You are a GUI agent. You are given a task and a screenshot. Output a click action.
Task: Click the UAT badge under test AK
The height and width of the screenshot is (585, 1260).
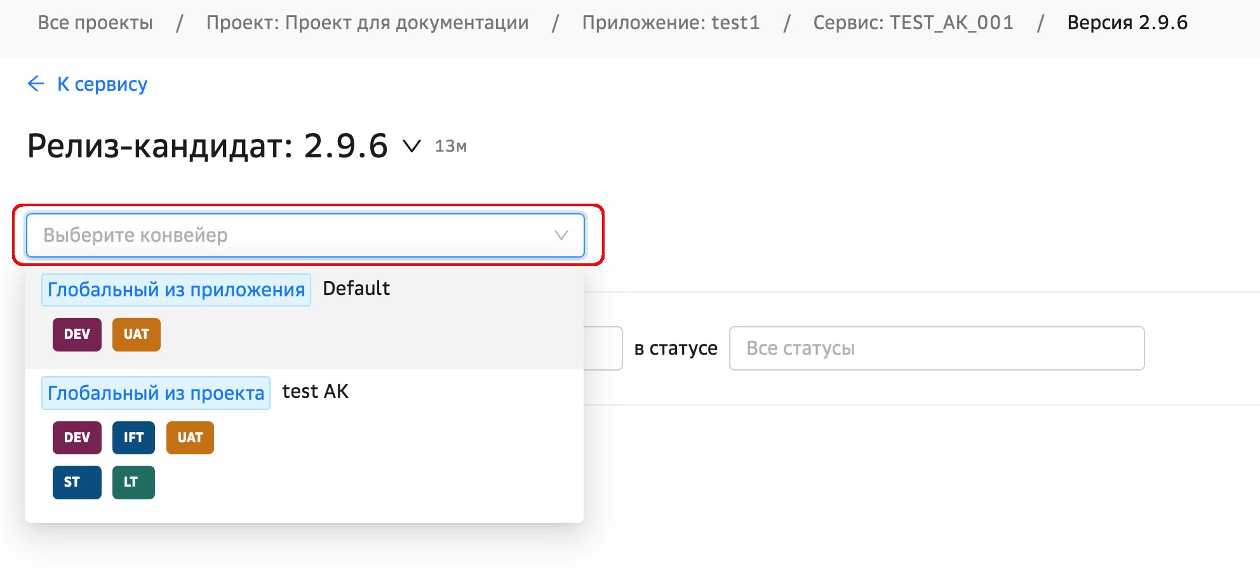click(190, 438)
